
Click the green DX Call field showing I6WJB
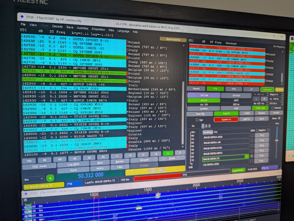[204, 100]
